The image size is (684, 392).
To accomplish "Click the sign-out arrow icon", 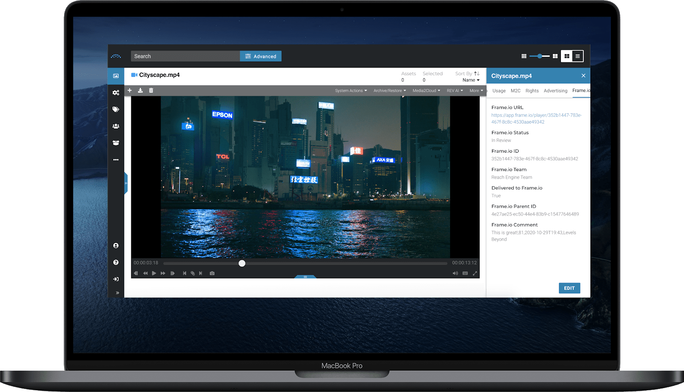I will coord(116,279).
